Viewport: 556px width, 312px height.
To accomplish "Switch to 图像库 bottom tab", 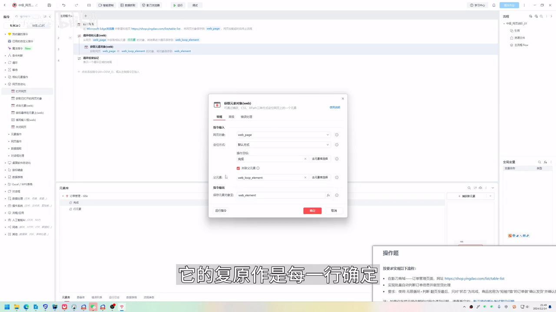I will [81, 297].
